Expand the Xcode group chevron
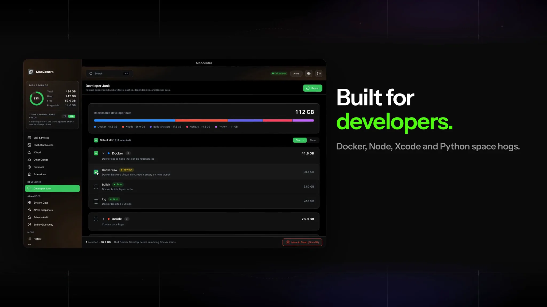547x307 pixels. point(103,219)
